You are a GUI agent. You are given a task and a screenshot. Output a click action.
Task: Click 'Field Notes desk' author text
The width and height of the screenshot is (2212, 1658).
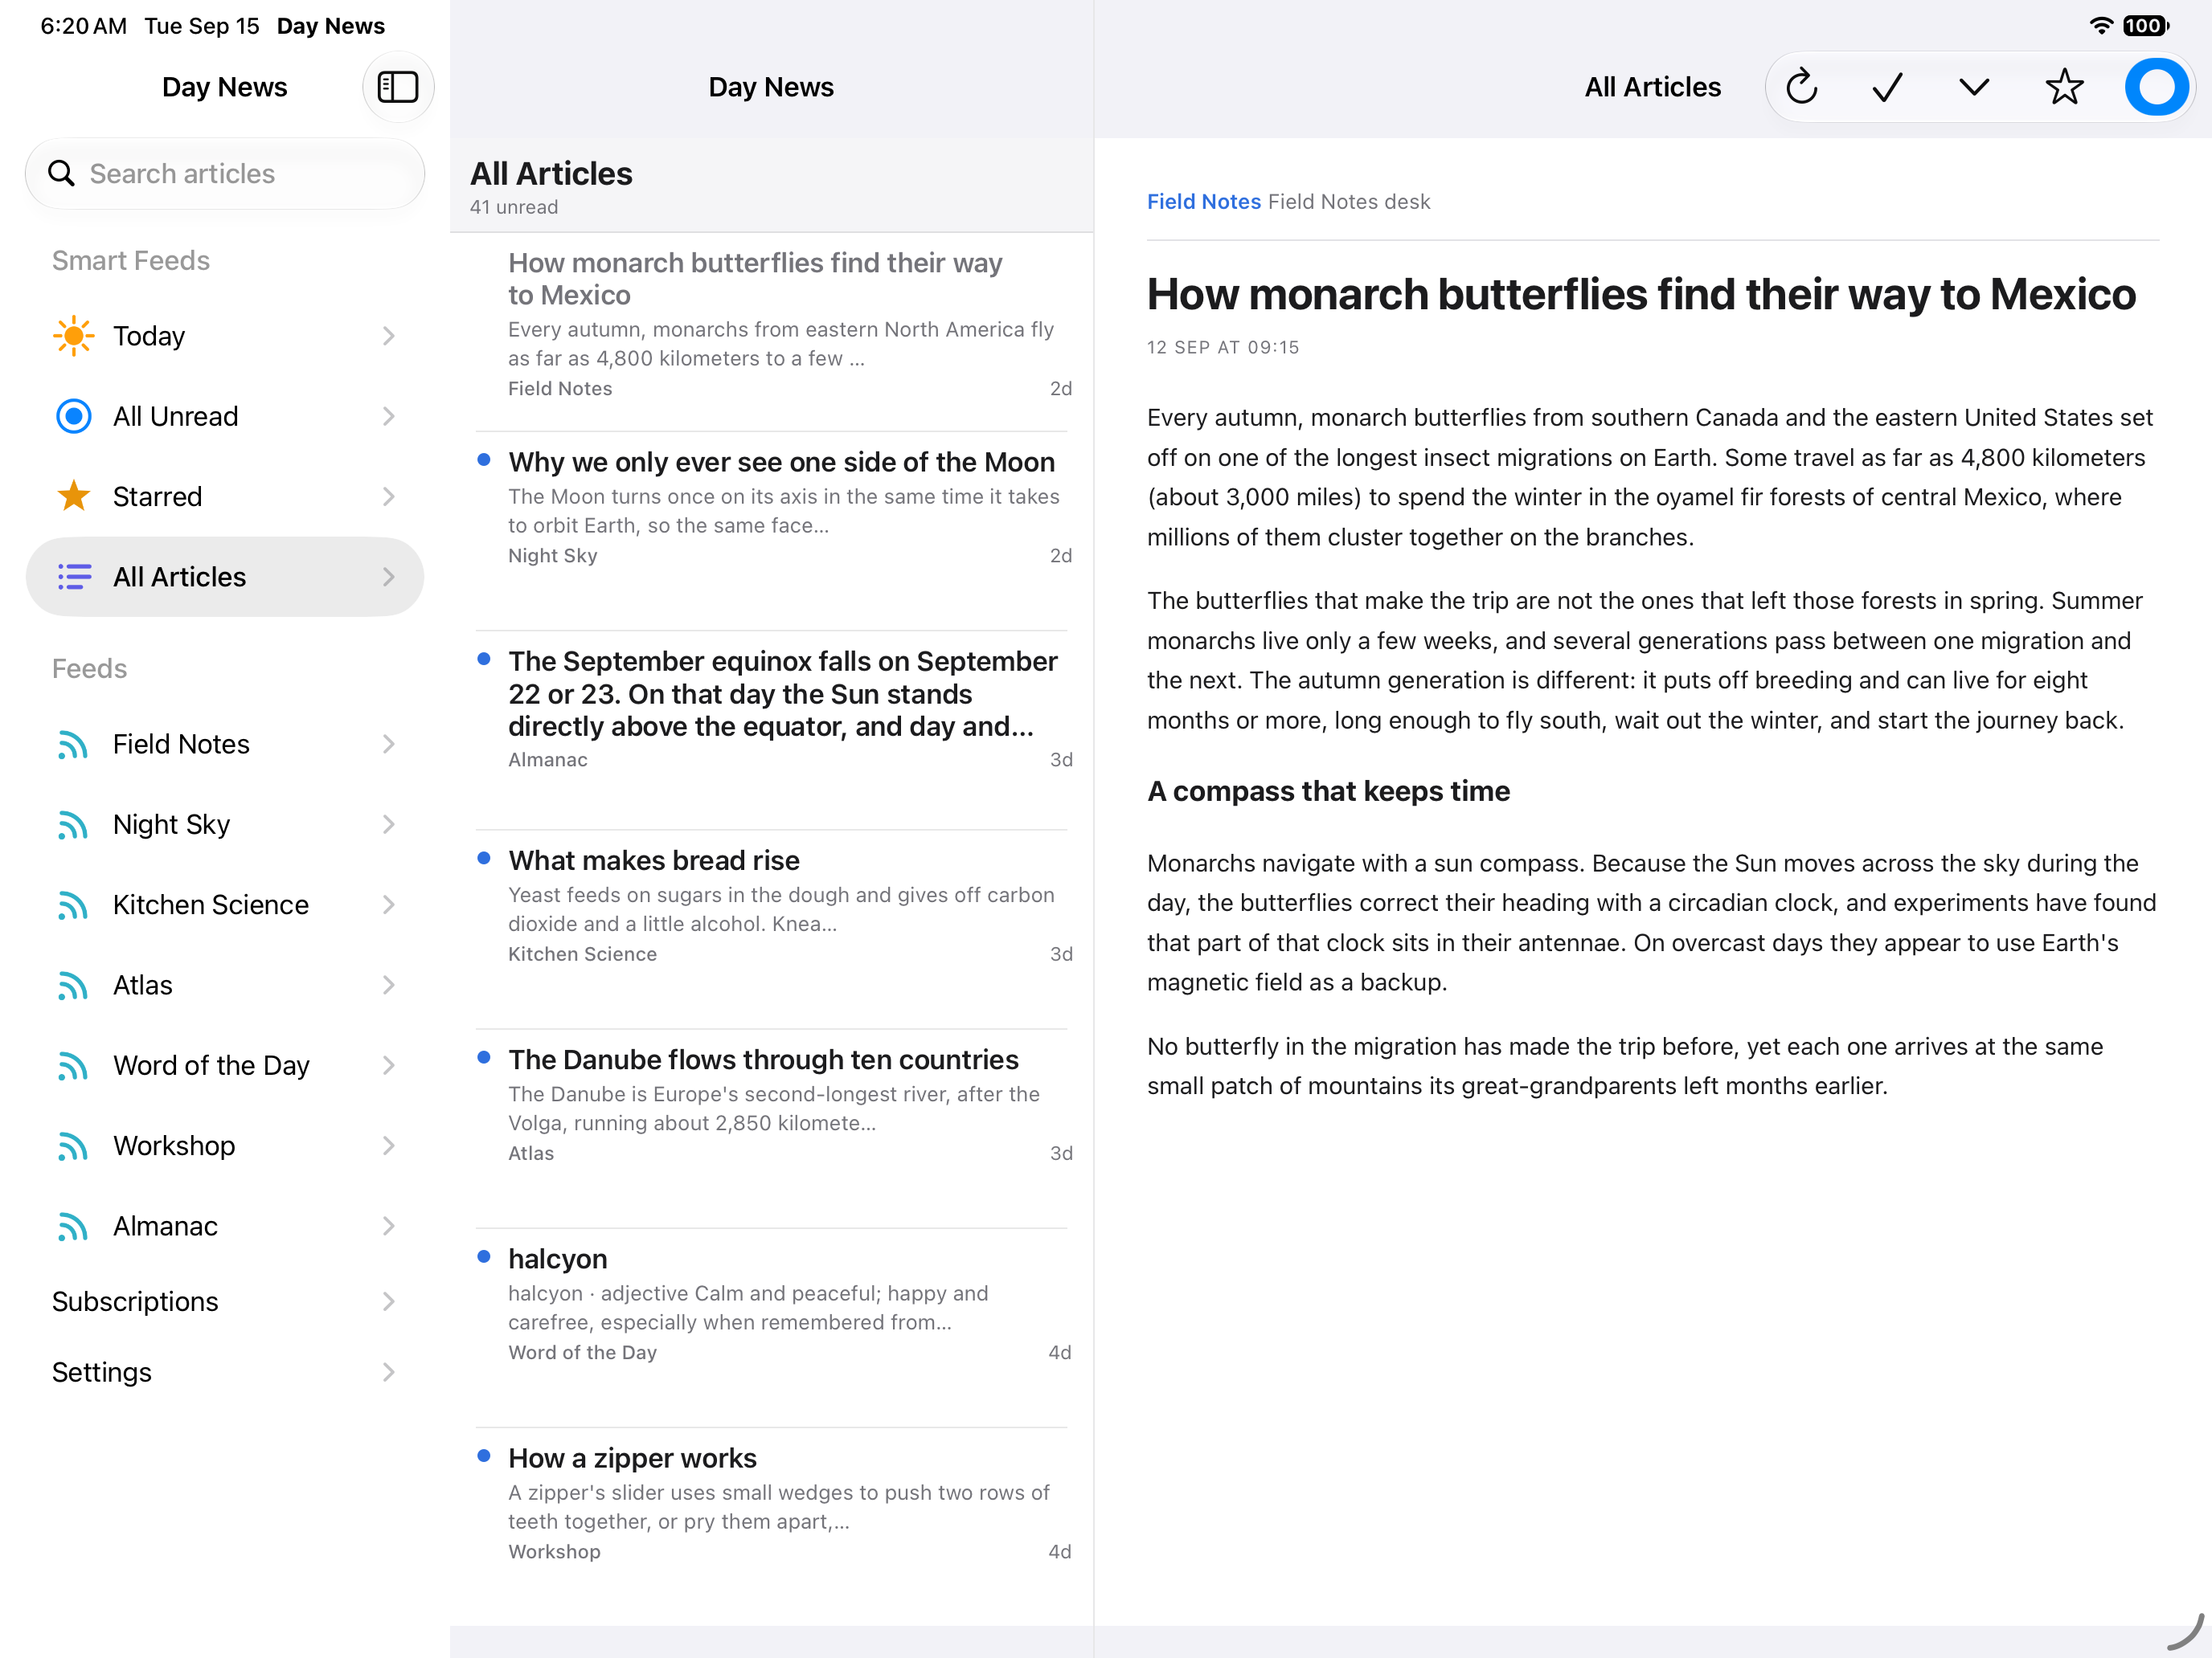click(x=1349, y=202)
